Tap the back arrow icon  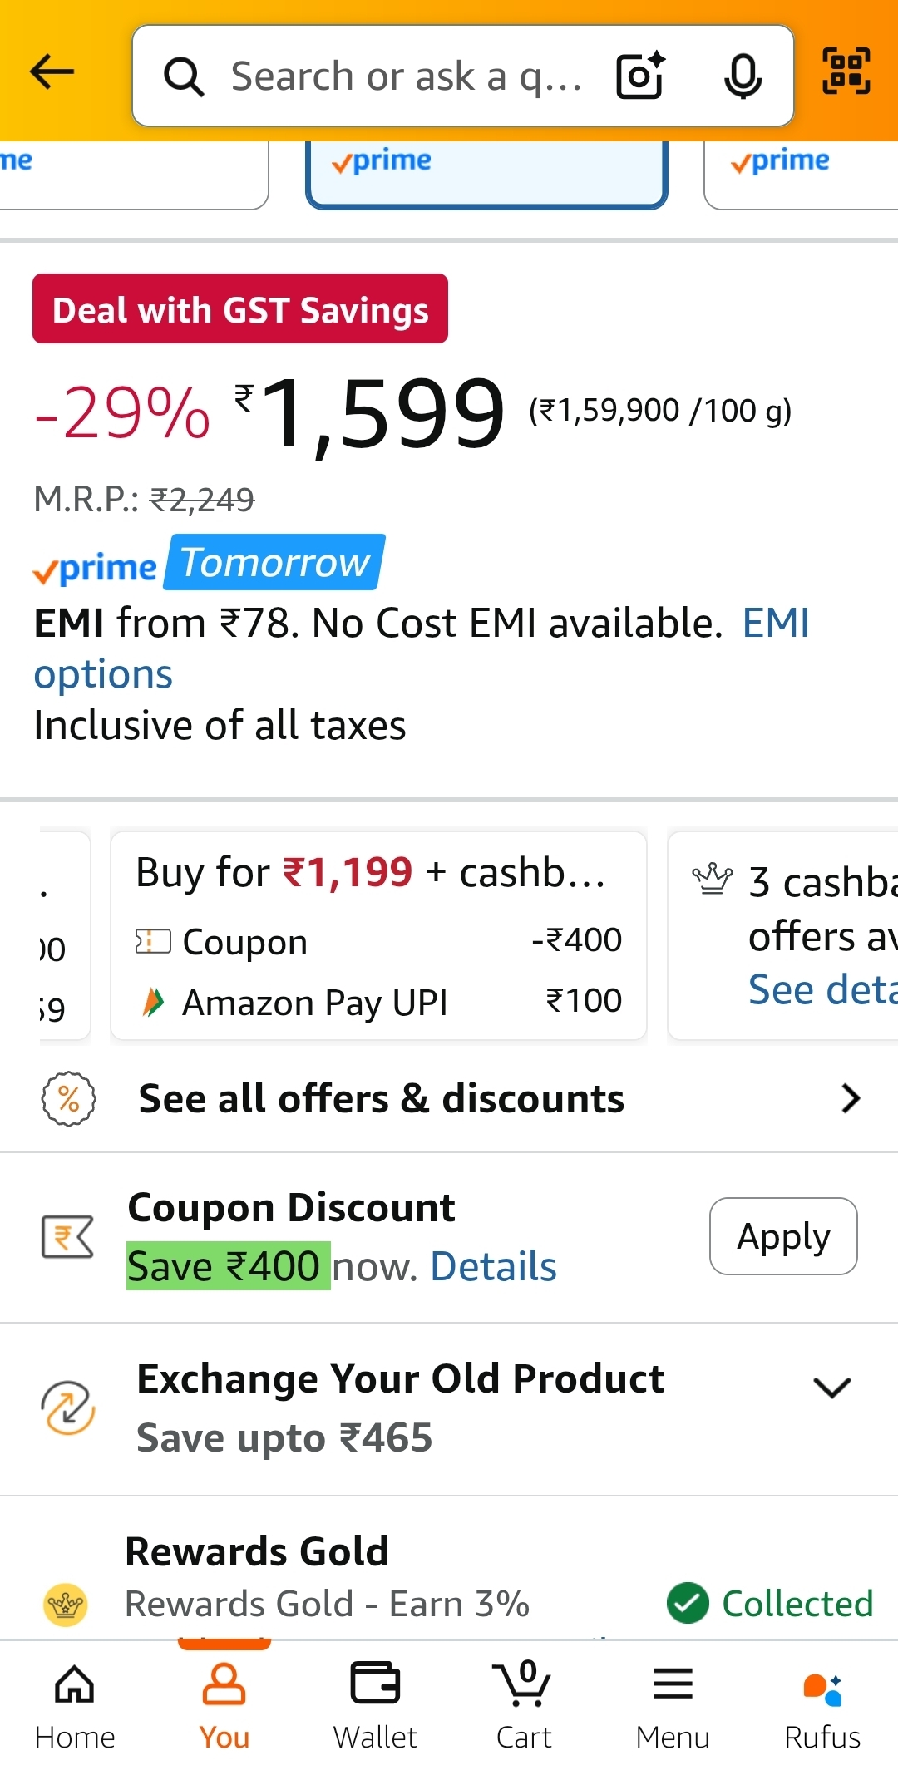pyautogui.click(x=52, y=72)
